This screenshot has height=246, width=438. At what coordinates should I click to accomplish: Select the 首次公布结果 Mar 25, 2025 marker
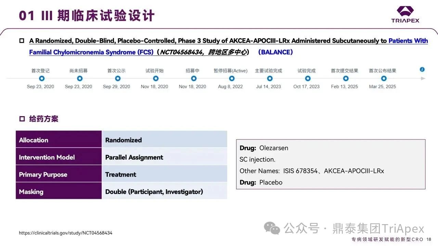pos(383,79)
